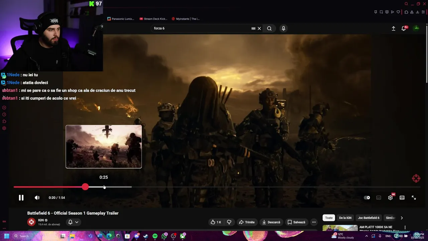Open browser player/send icon
The width and height of the screenshot is (428, 241).
393,12
